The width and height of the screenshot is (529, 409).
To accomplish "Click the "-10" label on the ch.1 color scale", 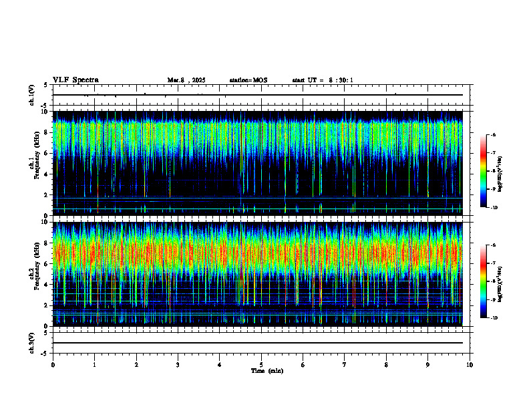I will pos(494,208).
